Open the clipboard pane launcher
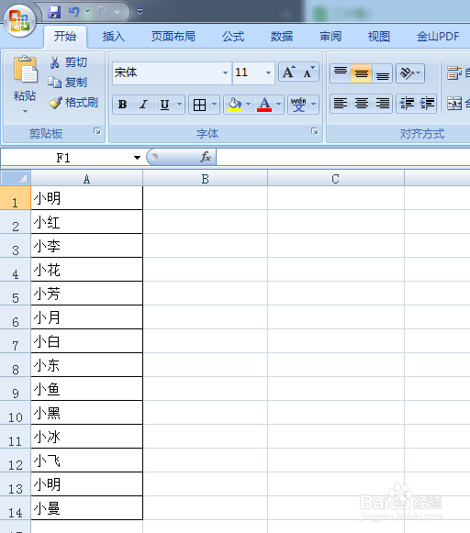470x533 pixels. tap(97, 131)
